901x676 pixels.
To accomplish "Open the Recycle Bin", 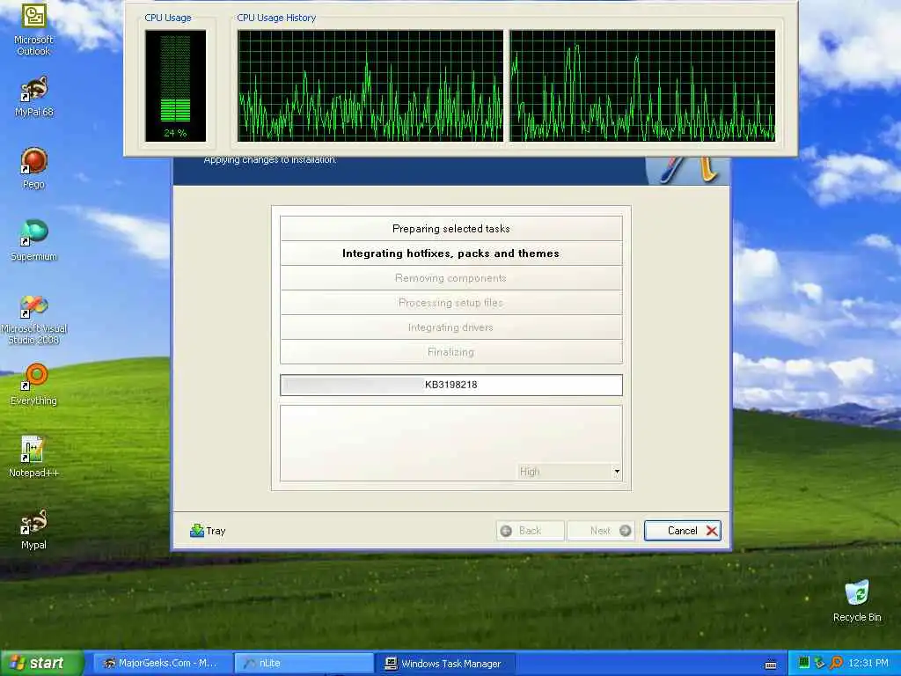I will pyautogui.click(x=857, y=601).
